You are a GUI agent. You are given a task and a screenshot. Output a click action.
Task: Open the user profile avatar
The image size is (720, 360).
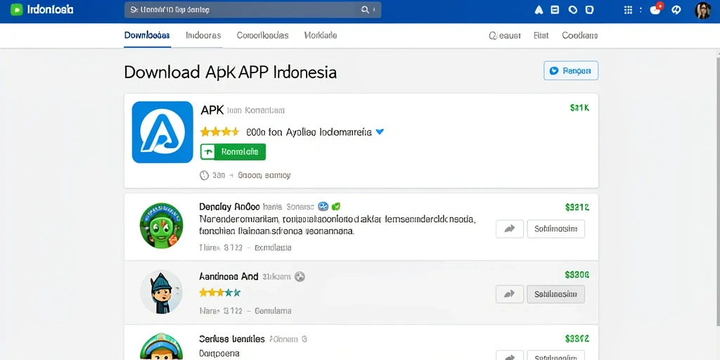[x=702, y=10]
